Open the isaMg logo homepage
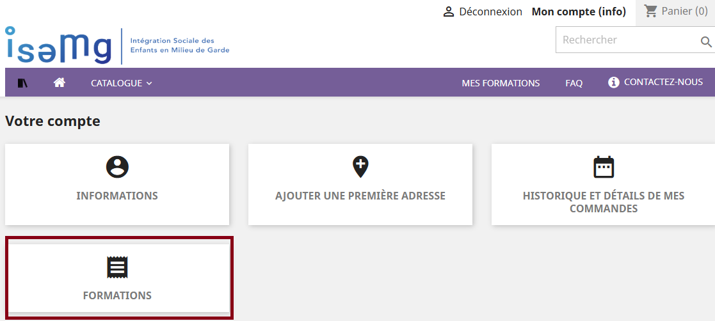Screen dimensions: 715x321 click(58, 45)
